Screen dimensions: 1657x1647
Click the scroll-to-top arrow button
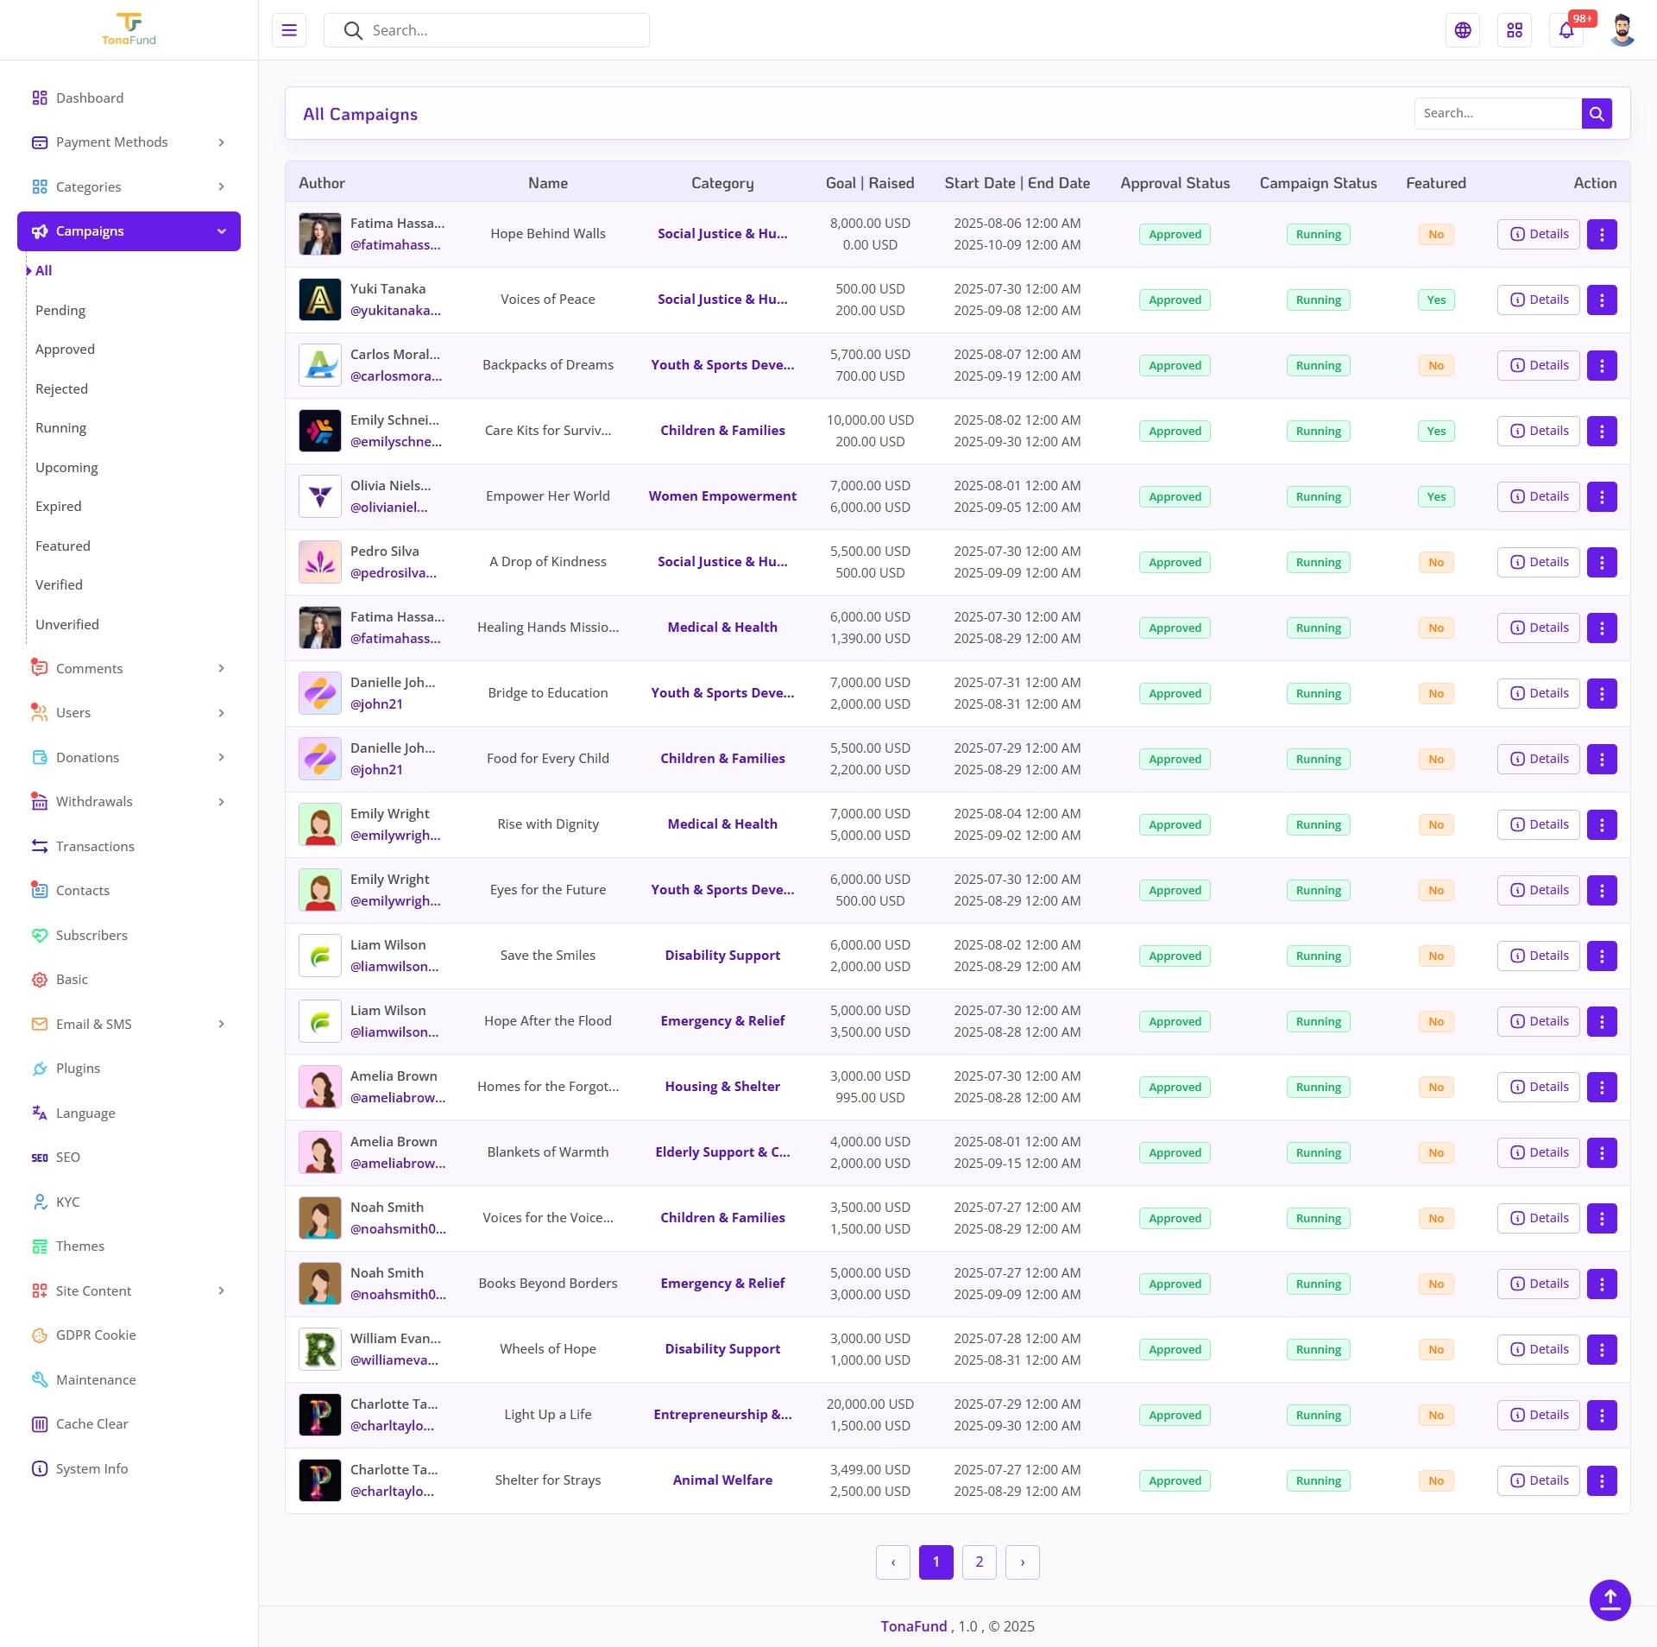tap(1610, 1600)
